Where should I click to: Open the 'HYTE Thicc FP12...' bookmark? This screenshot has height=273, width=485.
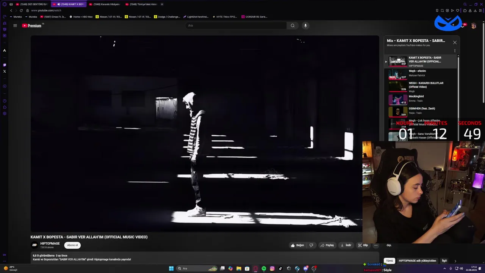[x=225, y=17]
